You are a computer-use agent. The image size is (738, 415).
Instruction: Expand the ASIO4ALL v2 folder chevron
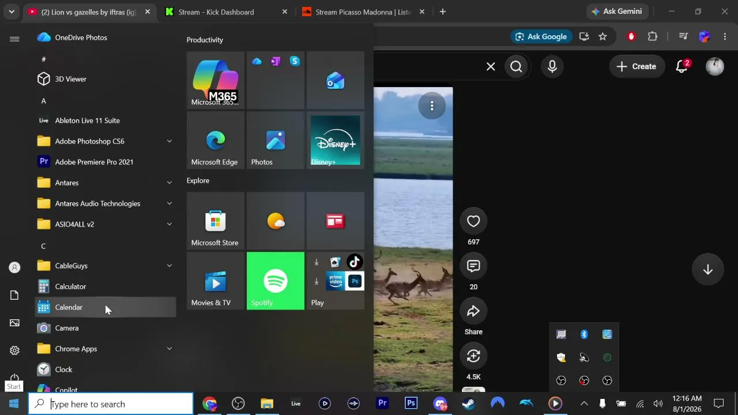[170, 224]
